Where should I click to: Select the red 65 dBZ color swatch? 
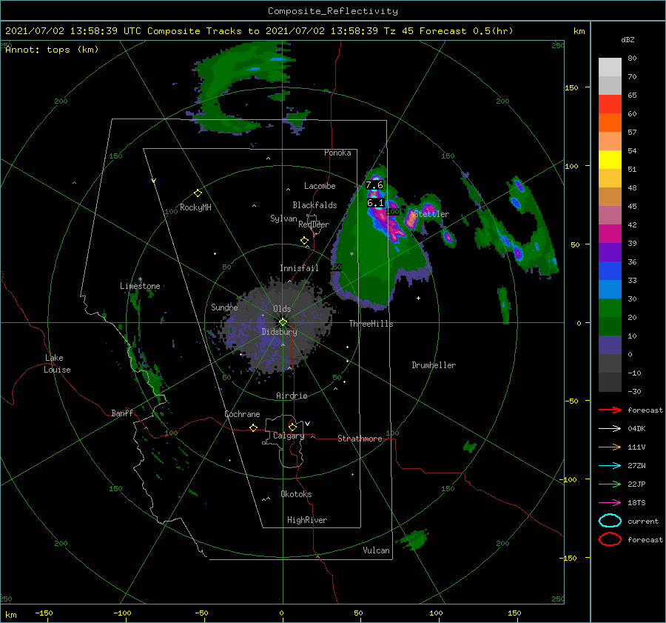pyautogui.click(x=610, y=104)
